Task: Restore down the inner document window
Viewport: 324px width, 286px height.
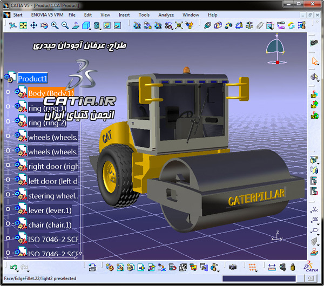Action: [310, 15]
